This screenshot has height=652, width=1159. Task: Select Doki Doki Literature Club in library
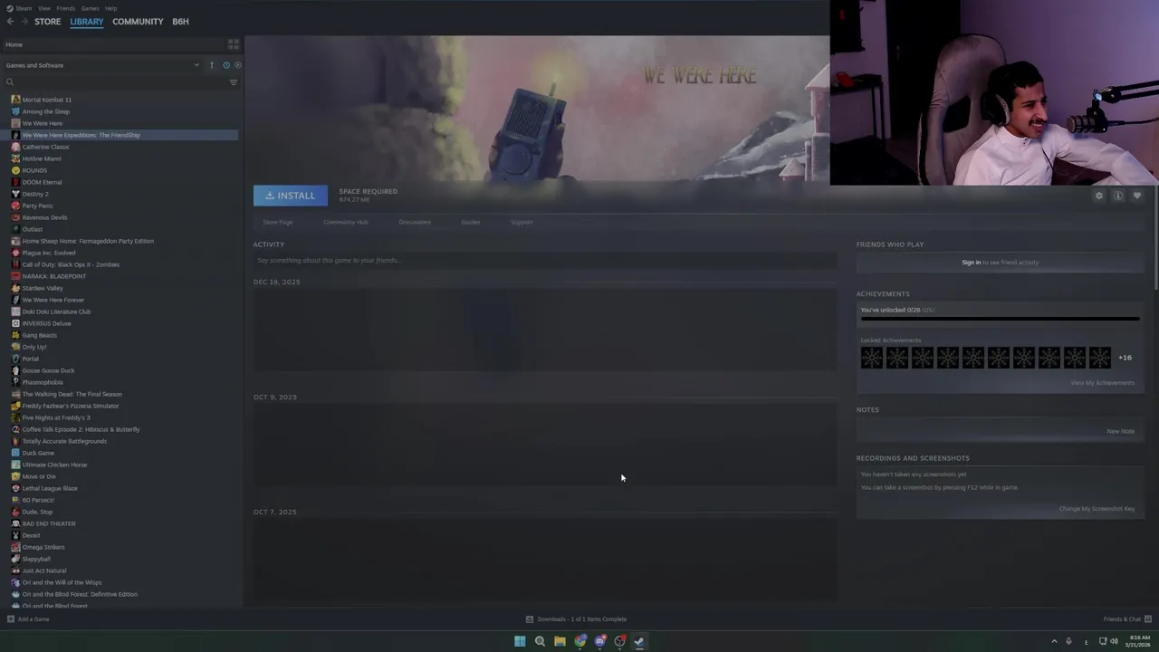point(56,312)
